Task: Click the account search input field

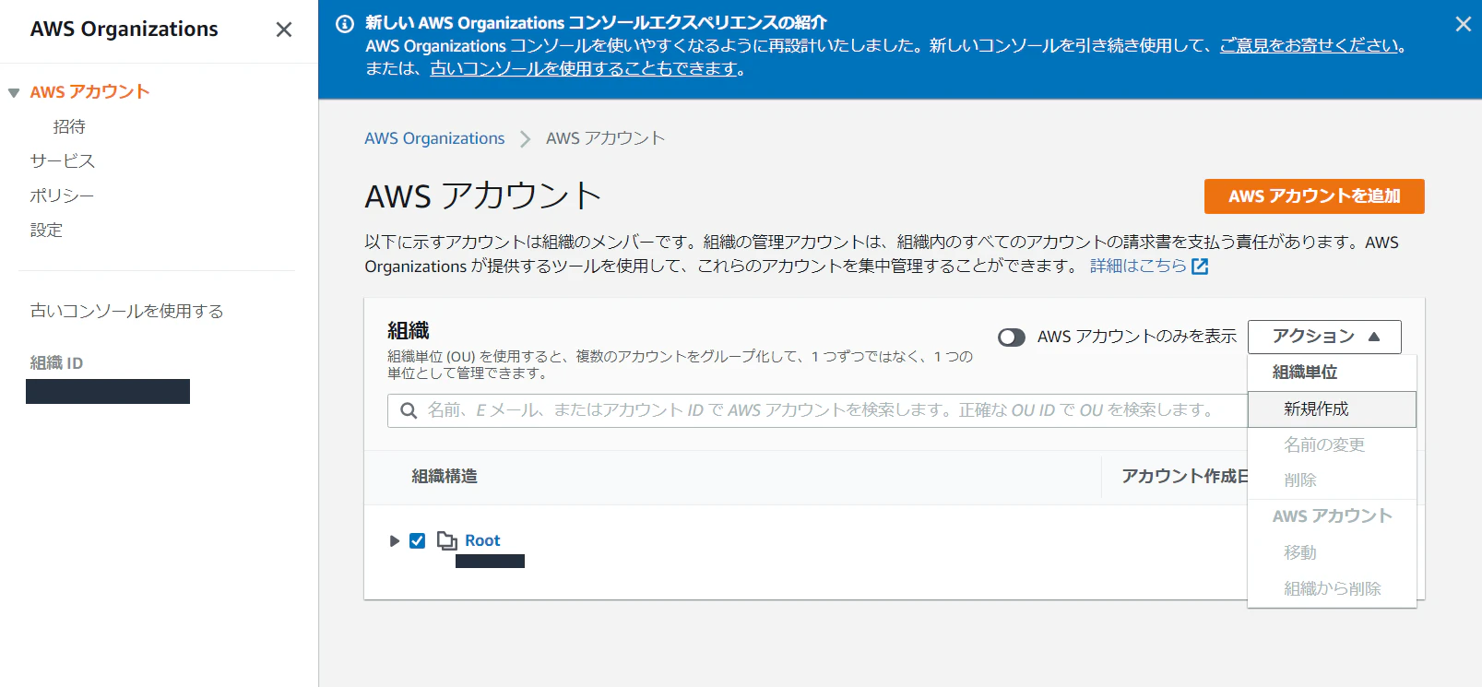Action: (817, 410)
